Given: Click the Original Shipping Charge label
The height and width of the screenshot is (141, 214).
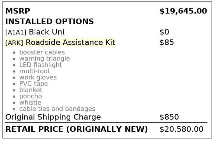Looking at the screenshot, I should point(53,117).
